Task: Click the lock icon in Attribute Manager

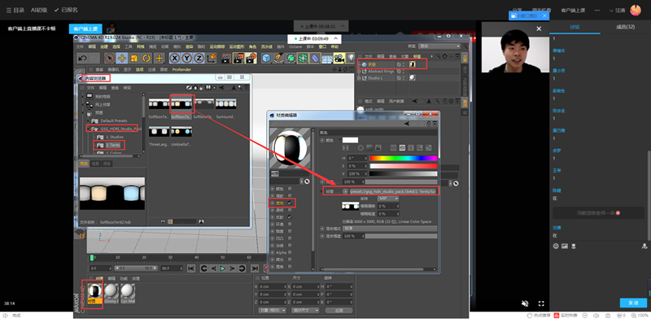Action: click(x=444, y=101)
